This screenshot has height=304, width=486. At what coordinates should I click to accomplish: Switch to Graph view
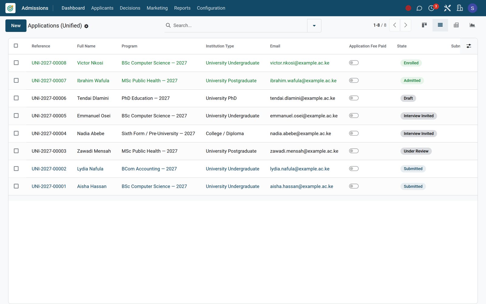click(x=472, y=25)
